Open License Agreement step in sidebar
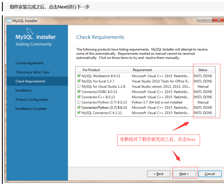The width and height of the screenshot is (224, 186). click(29, 63)
